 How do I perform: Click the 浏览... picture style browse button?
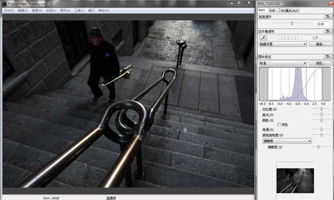(320, 63)
